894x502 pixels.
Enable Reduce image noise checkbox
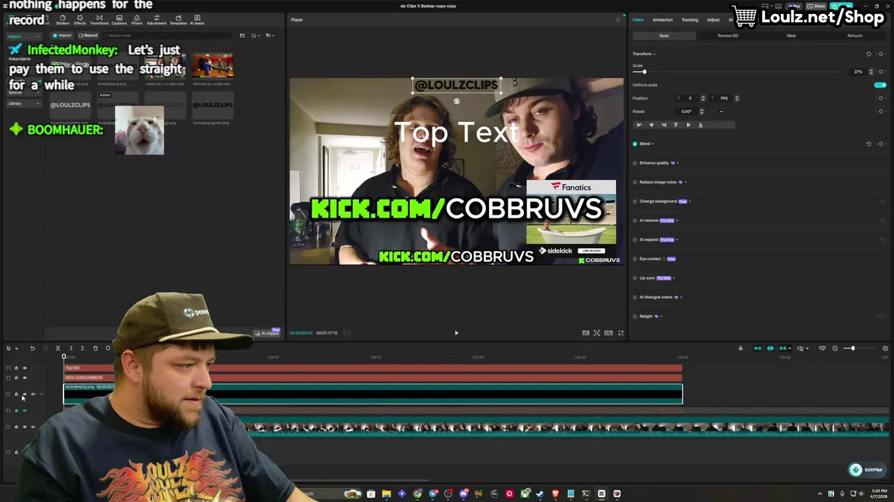[x=635, y=182]
